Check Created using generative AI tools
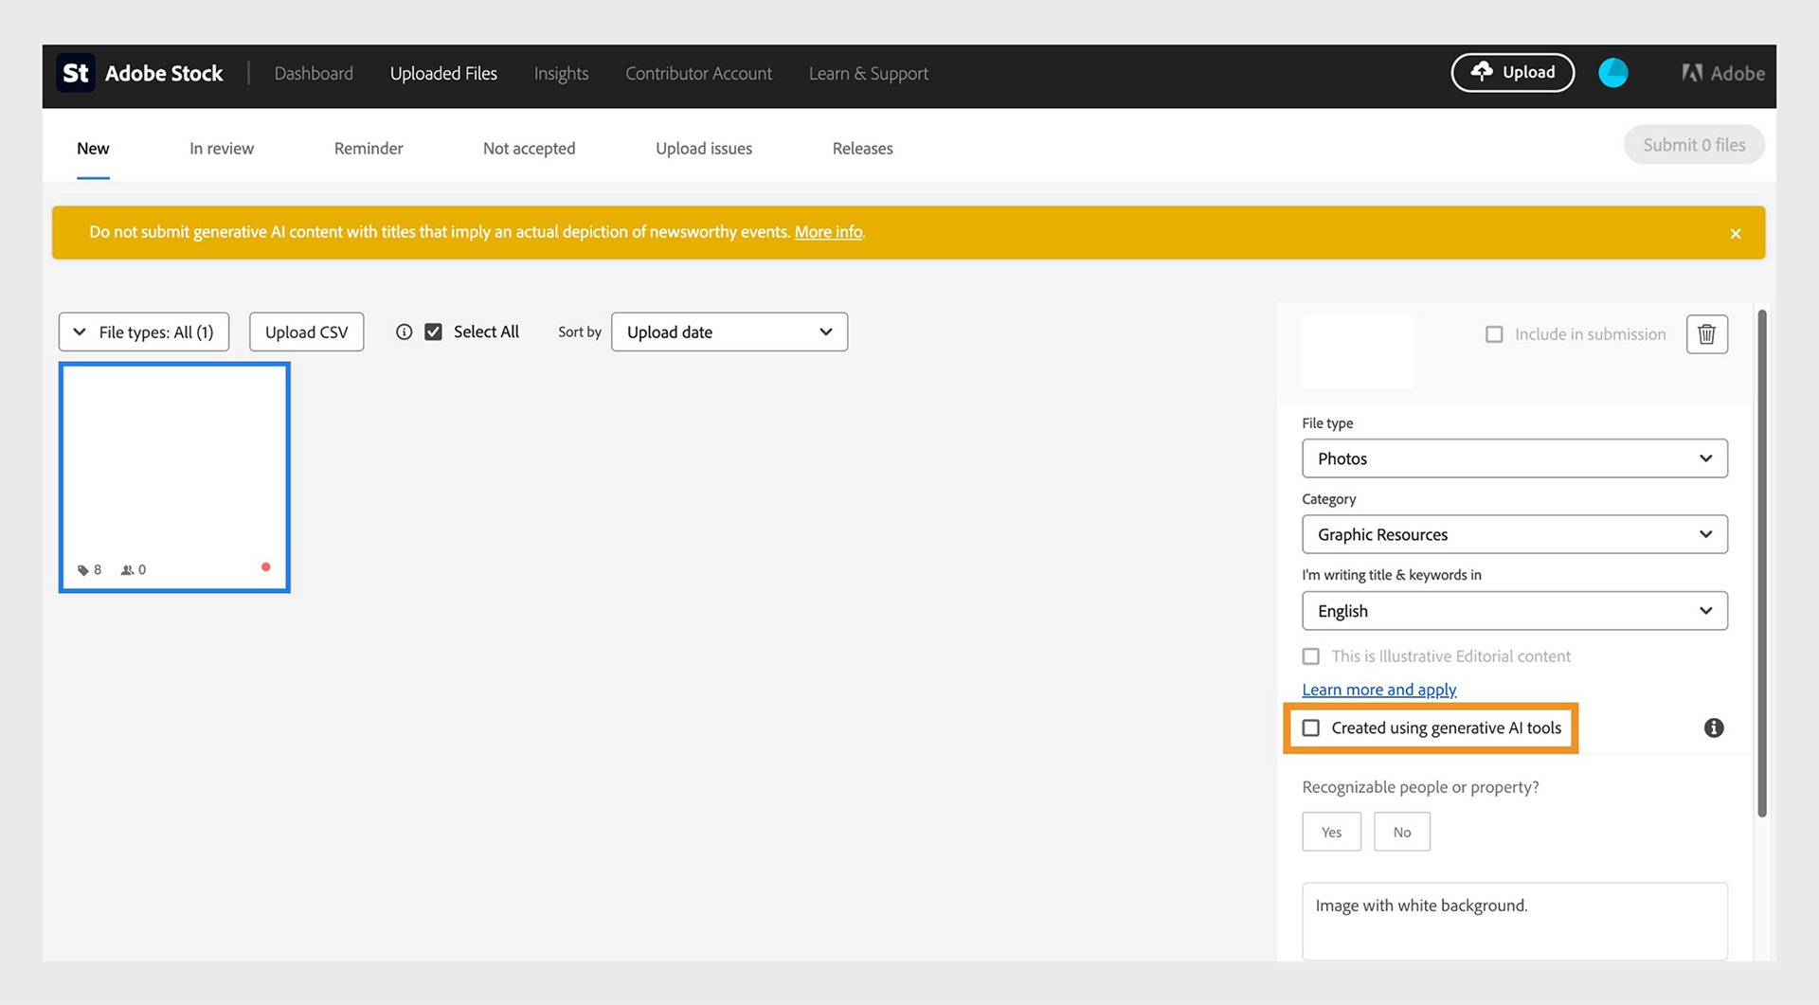1819x1005 pixels. 1311,728
